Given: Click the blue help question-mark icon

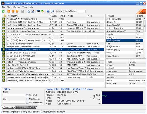Looking at the screenshot, I should (48, 12).
